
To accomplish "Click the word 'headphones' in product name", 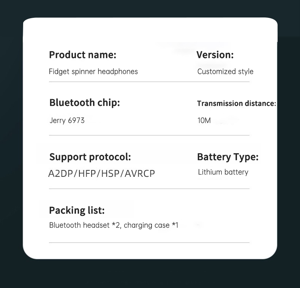I will pyautogui.click(x=118, y=71).
